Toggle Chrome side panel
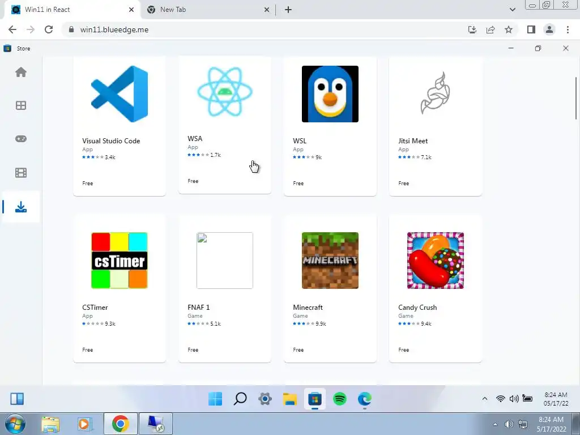This screenshot has height=435, width=580. (531, 29)
